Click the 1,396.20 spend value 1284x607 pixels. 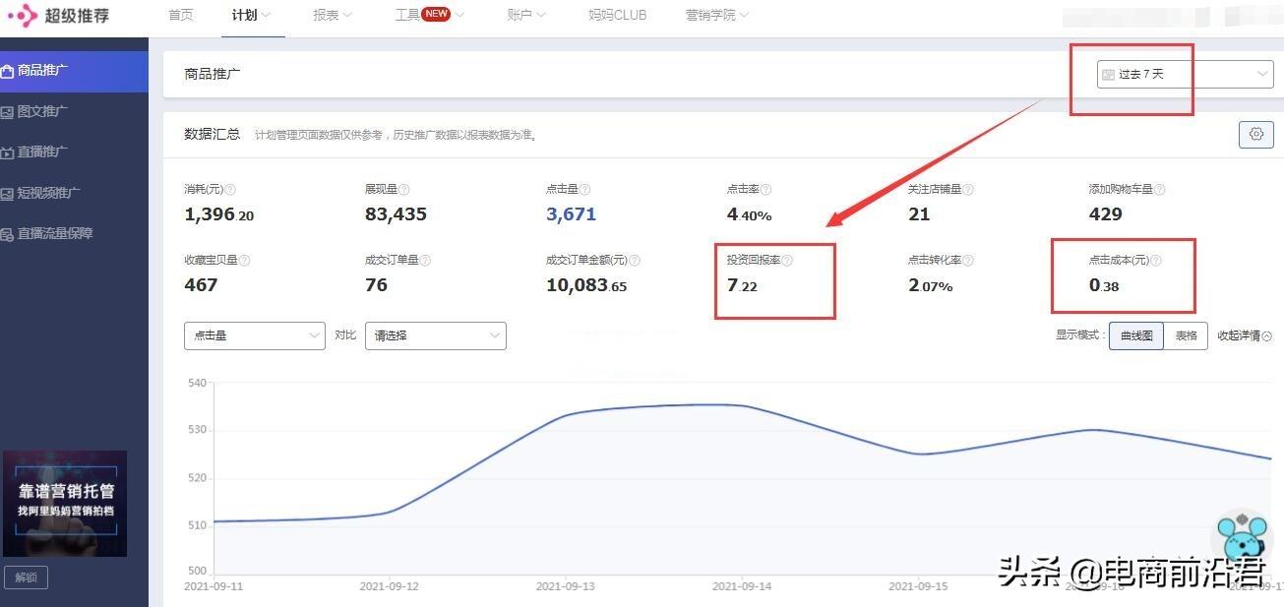[x=218, y=214]
